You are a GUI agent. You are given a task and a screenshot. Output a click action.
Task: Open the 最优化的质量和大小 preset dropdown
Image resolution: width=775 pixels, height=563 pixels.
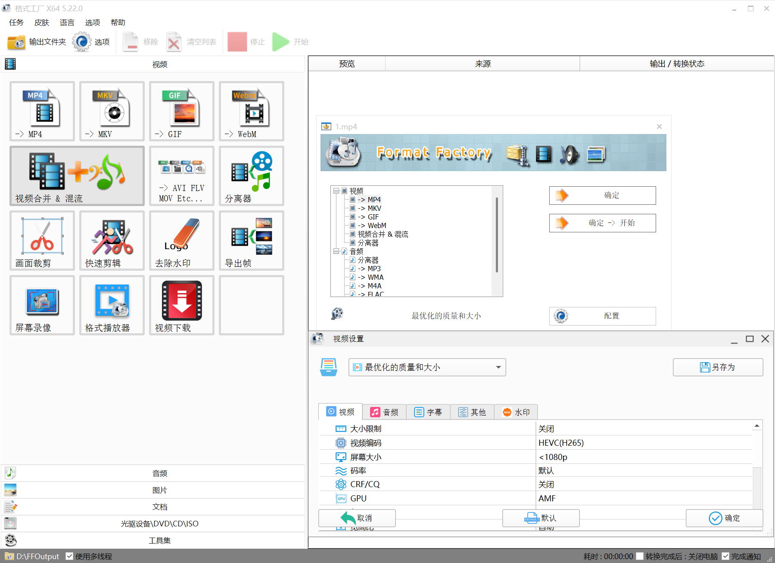point(427,367)
